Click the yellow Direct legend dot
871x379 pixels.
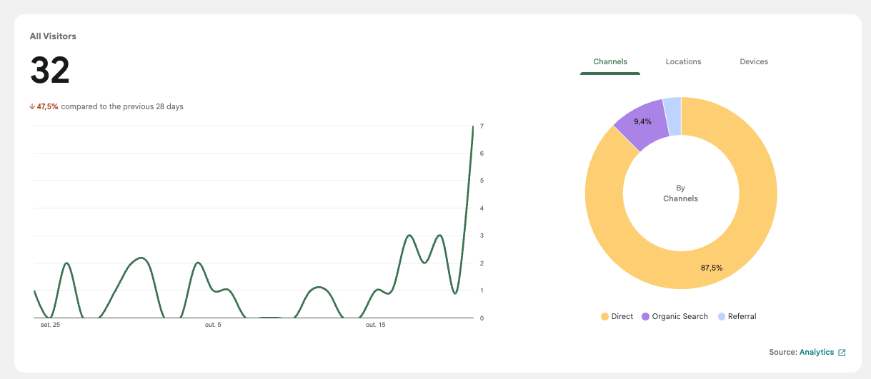(x=604, y=317)
